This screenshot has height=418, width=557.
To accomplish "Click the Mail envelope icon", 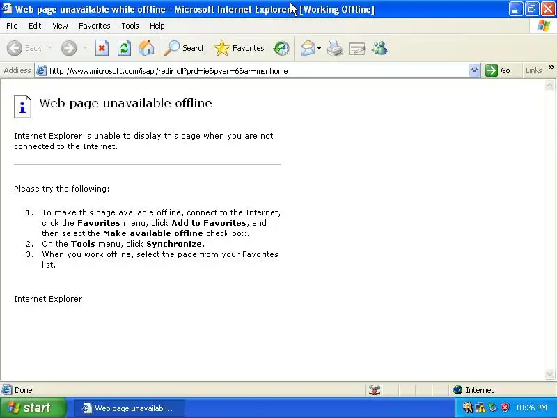I will 308,48.
